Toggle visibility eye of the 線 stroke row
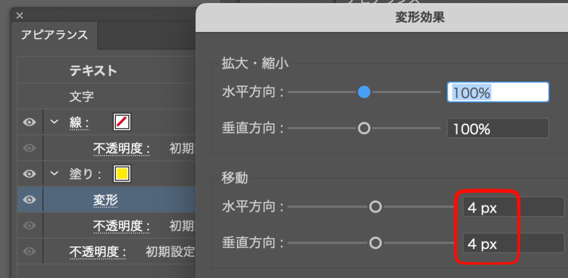Screen dimensions: 568x278 [29, 122]
